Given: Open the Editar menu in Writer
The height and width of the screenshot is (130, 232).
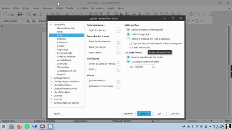Looking at the screenshot, I should (x=16, y=8).
